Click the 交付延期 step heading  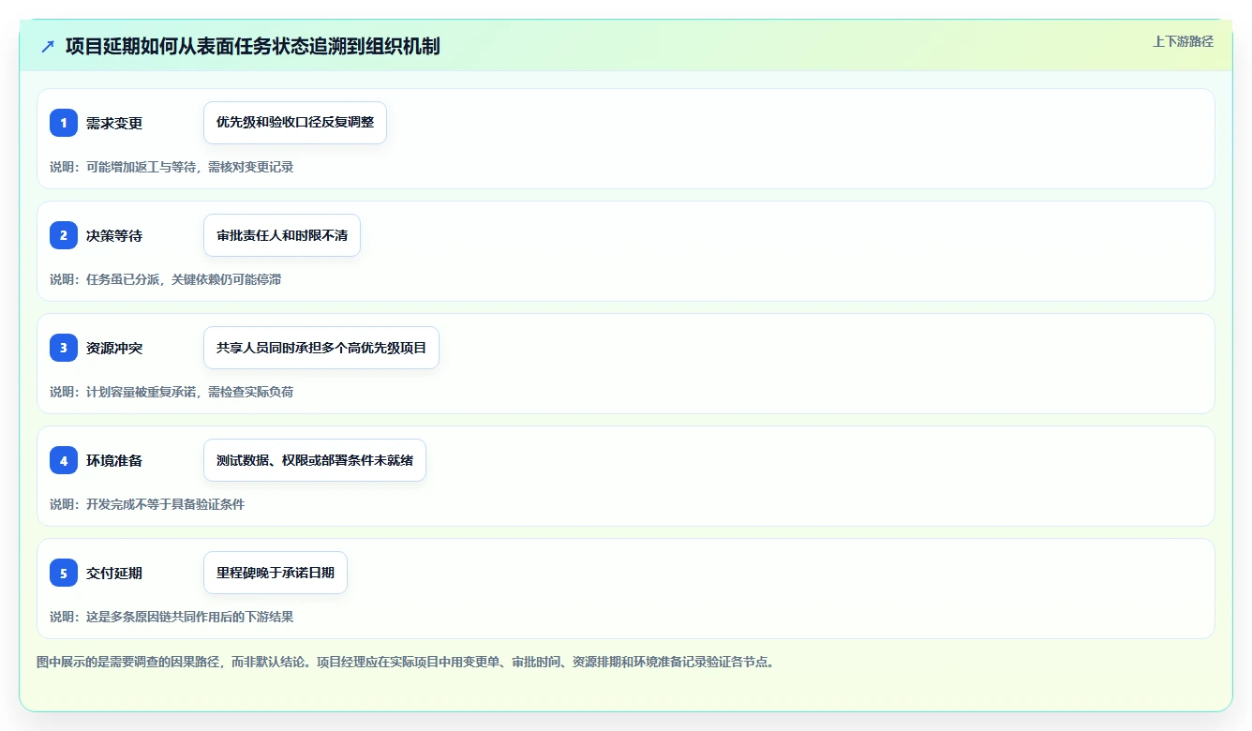tap(114, 573)
